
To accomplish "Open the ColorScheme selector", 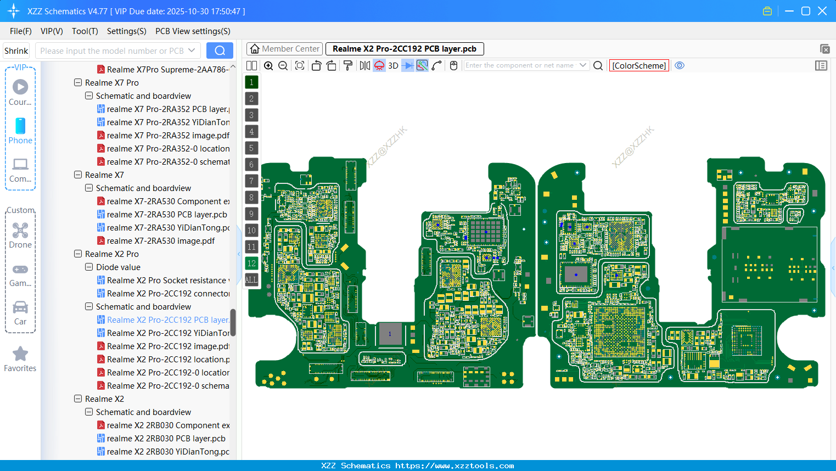I will click(638, 65).
